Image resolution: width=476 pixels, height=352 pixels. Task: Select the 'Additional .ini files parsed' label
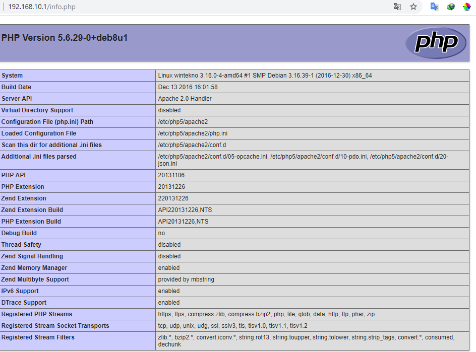click(39, 157)
